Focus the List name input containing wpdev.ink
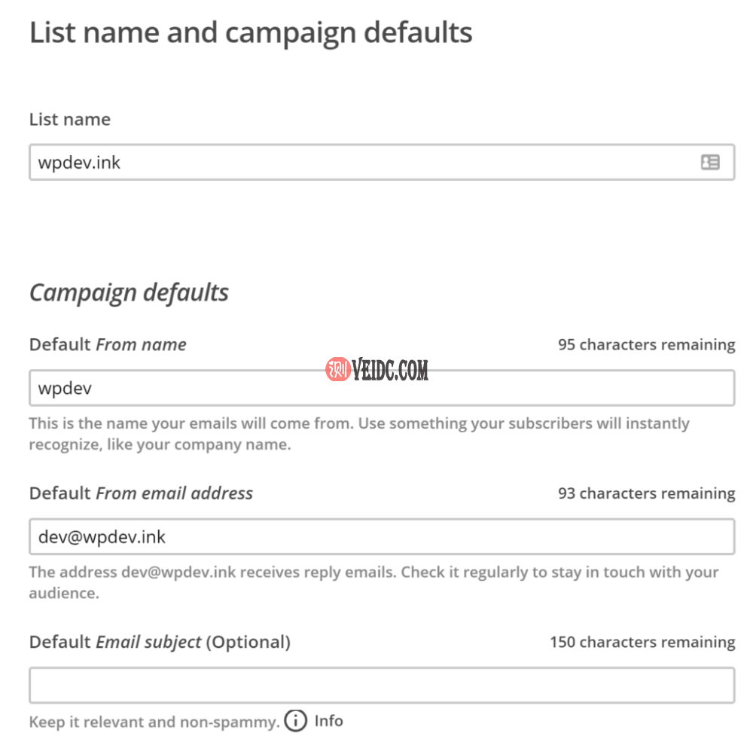 [361, 162]
